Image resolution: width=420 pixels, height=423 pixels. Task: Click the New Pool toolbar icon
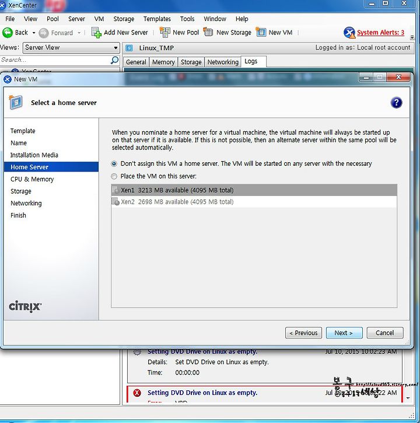point(164,32)
